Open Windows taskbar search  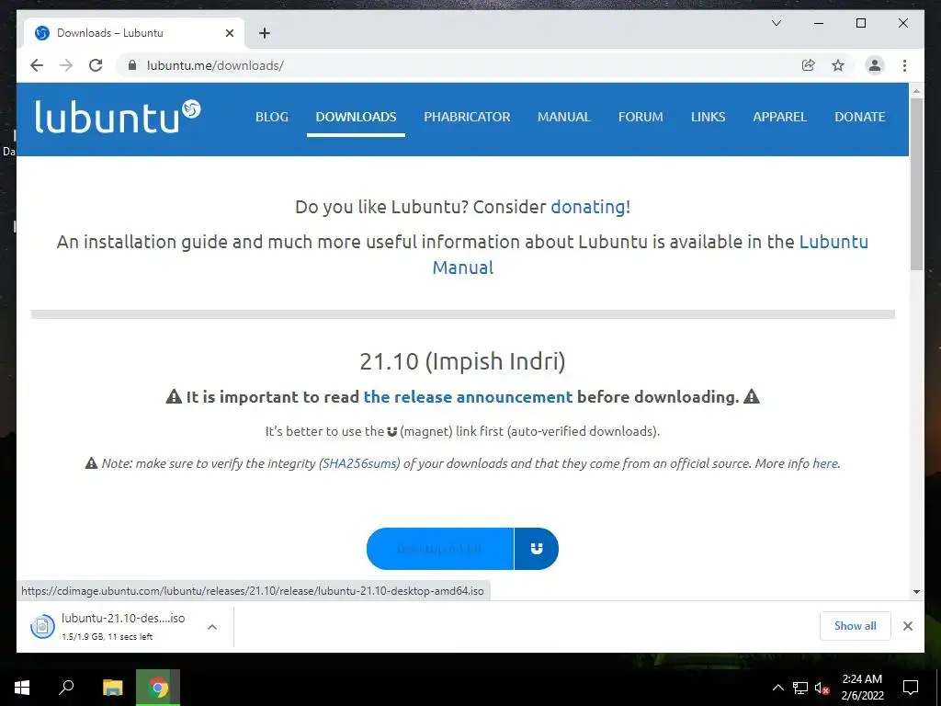[66, 688]
